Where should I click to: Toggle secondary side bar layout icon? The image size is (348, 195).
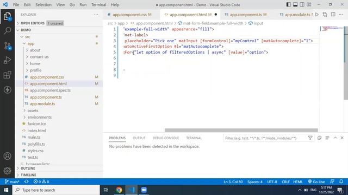(x=302, y=5)
